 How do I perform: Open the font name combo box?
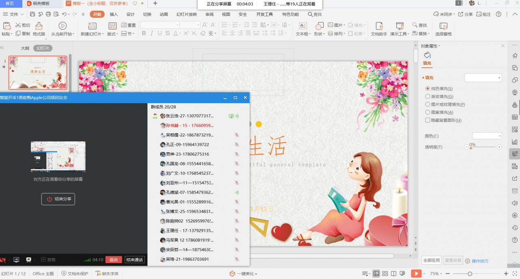(160, 25)
